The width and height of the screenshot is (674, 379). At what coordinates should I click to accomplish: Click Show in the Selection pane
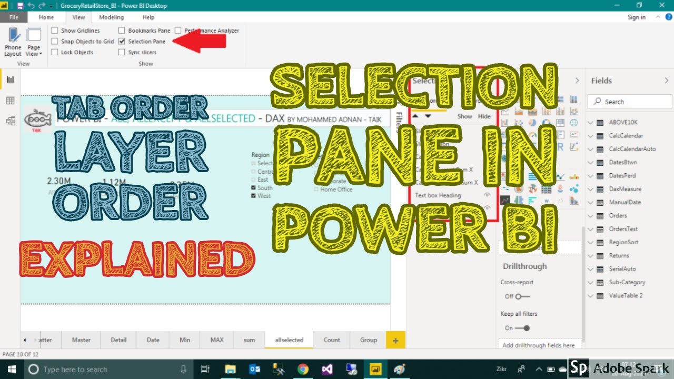tap(464, 116)
